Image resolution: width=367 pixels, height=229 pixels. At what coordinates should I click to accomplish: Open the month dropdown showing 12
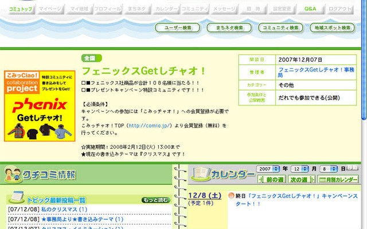tap(299, 169)
